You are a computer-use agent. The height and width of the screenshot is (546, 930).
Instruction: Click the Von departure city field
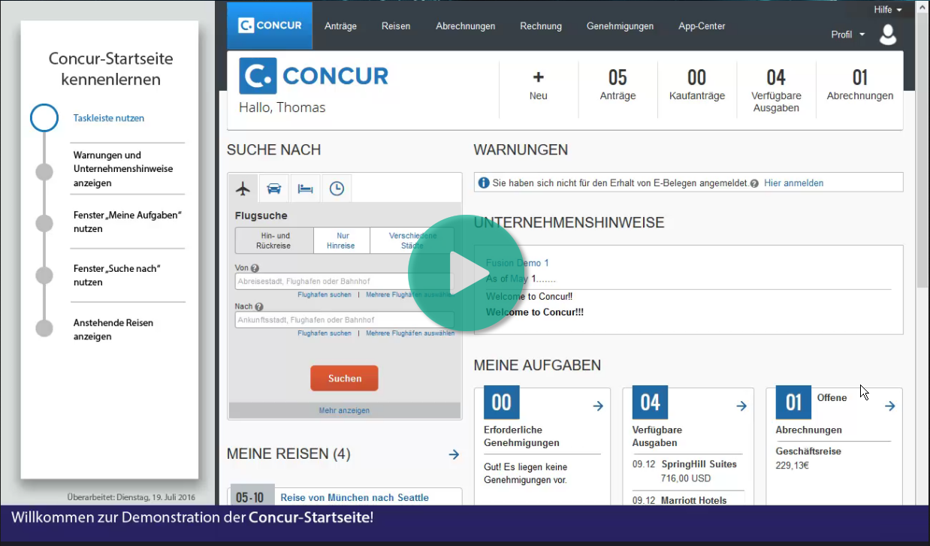[x=344, y=282]
